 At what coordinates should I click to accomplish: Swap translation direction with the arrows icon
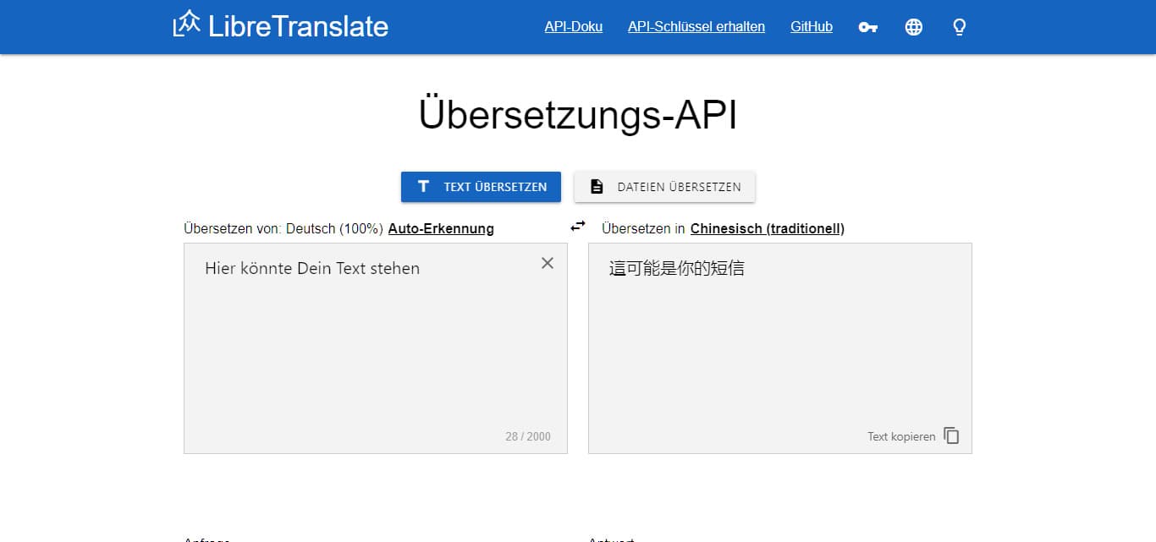click(x=578, y=226)
